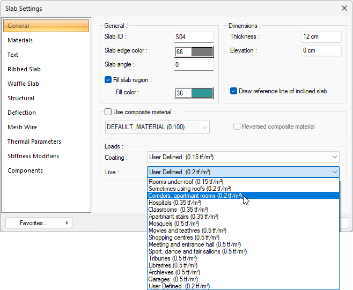Pick Tribunes (0.5 tf/m²) option
Screen dimensions: 353x290
[x=243, y=258]
